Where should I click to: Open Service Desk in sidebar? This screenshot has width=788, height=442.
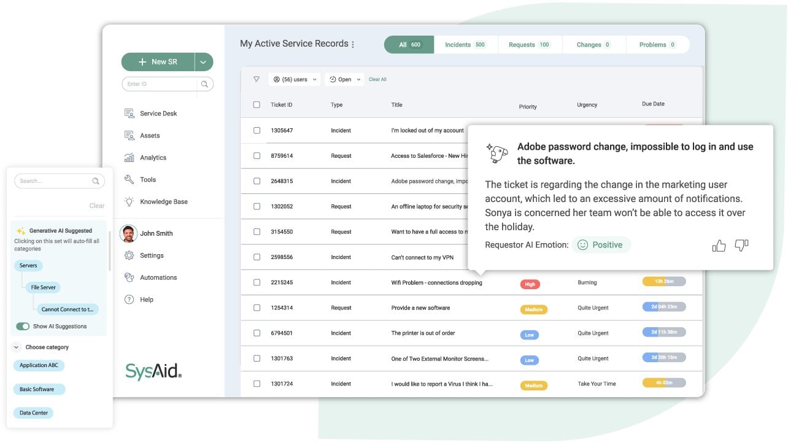pos(151,114)
